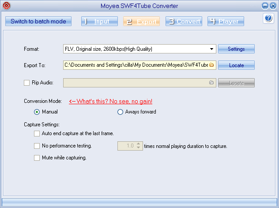This screenshot has width=279, height=208.
Task: Select Aways forward conversion mode
Action: 120,112
